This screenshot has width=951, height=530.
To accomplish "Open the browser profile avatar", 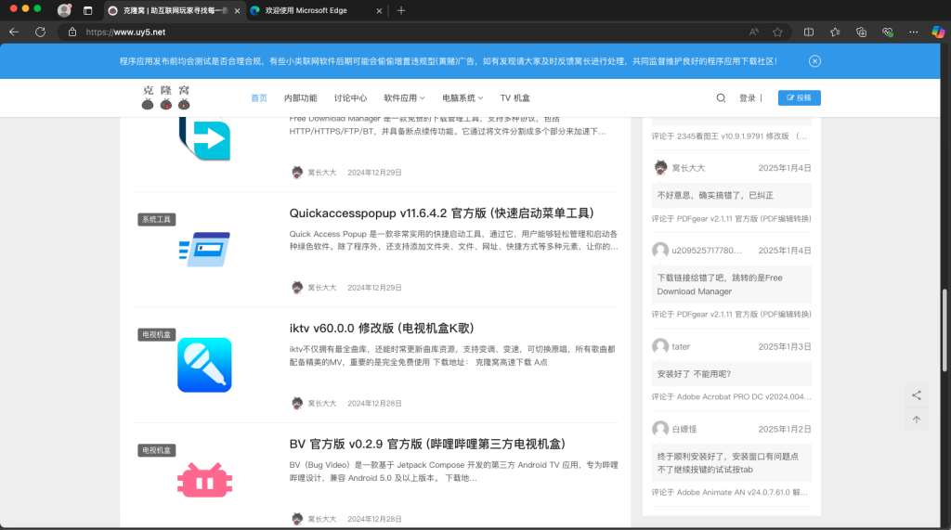I will pos(64,10).
